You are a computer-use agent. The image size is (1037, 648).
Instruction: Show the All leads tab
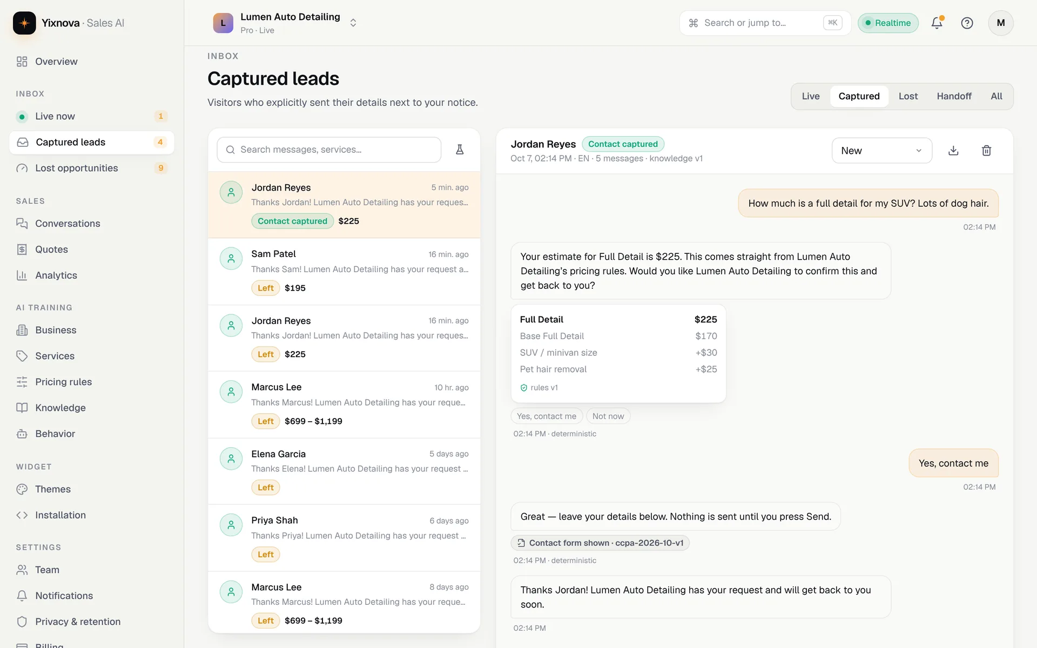[996, 96]
